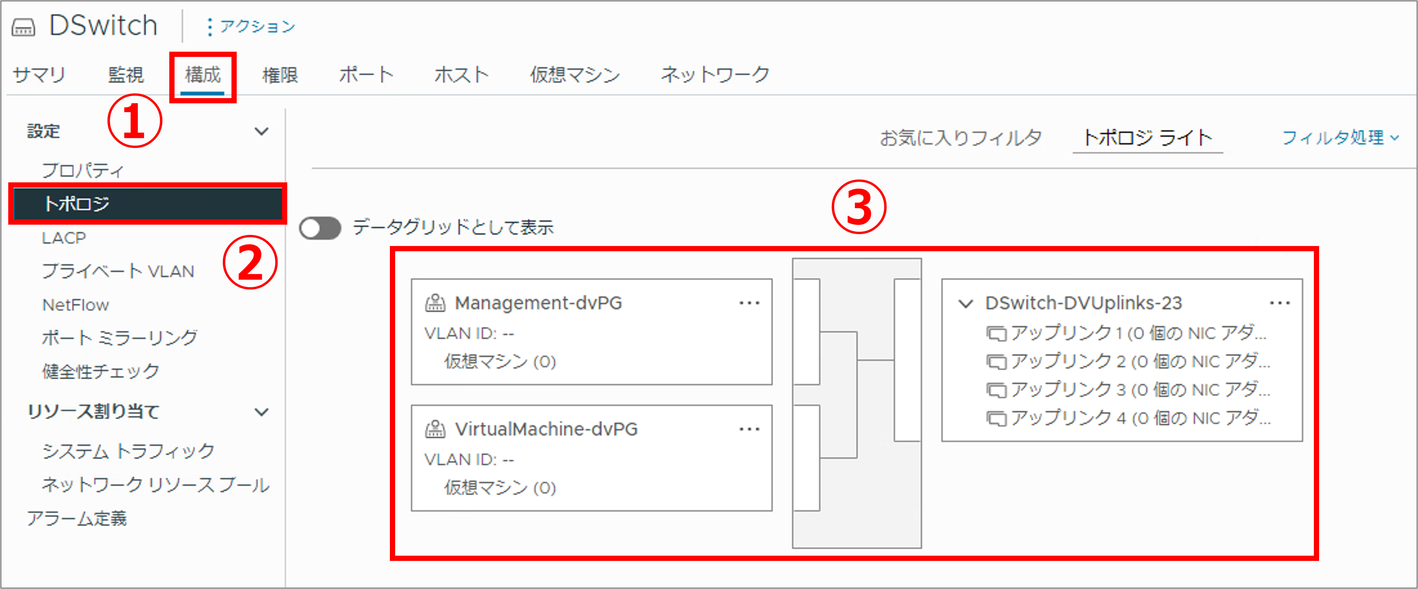Open ポート ミラーリング settings
Image resolution: width=1418 pixels, height=589 pixels.
[x=119, y=337]
